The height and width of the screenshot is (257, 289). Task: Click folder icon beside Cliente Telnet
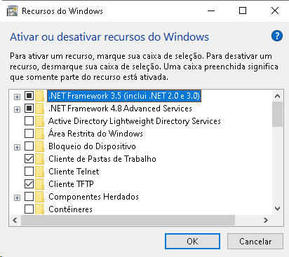coord(40,172)
